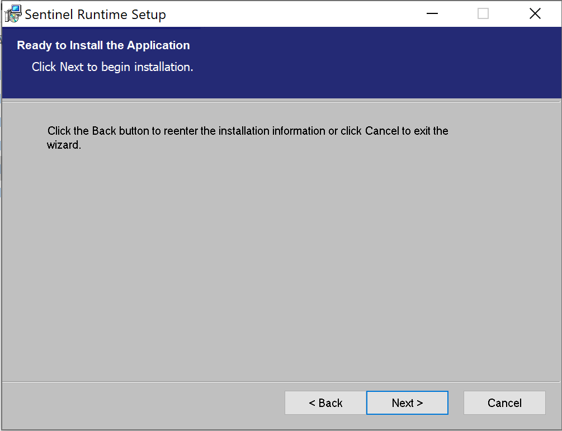562x431 pixels.
Task: Click the separator line below the blue banner
Action: tap(280, 101)
